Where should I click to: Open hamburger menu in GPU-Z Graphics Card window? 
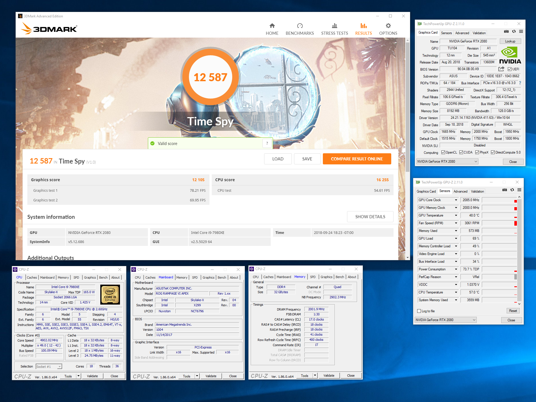[x=521, y=32]
